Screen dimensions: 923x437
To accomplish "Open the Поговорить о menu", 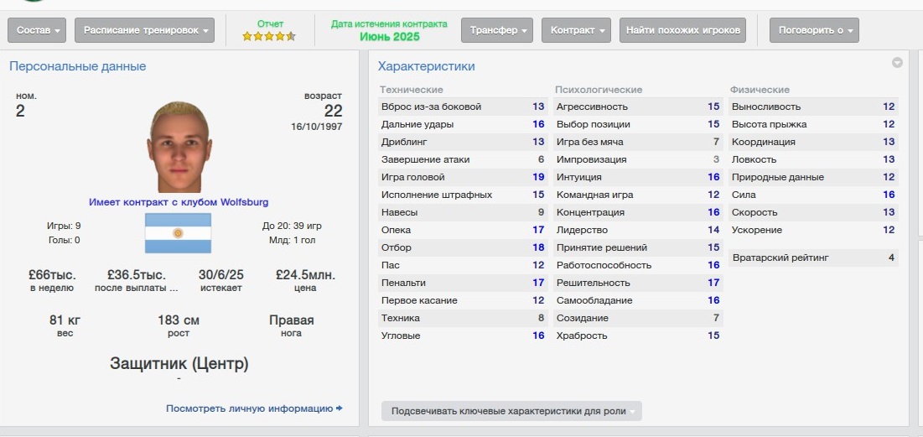I will coord(814,30).
